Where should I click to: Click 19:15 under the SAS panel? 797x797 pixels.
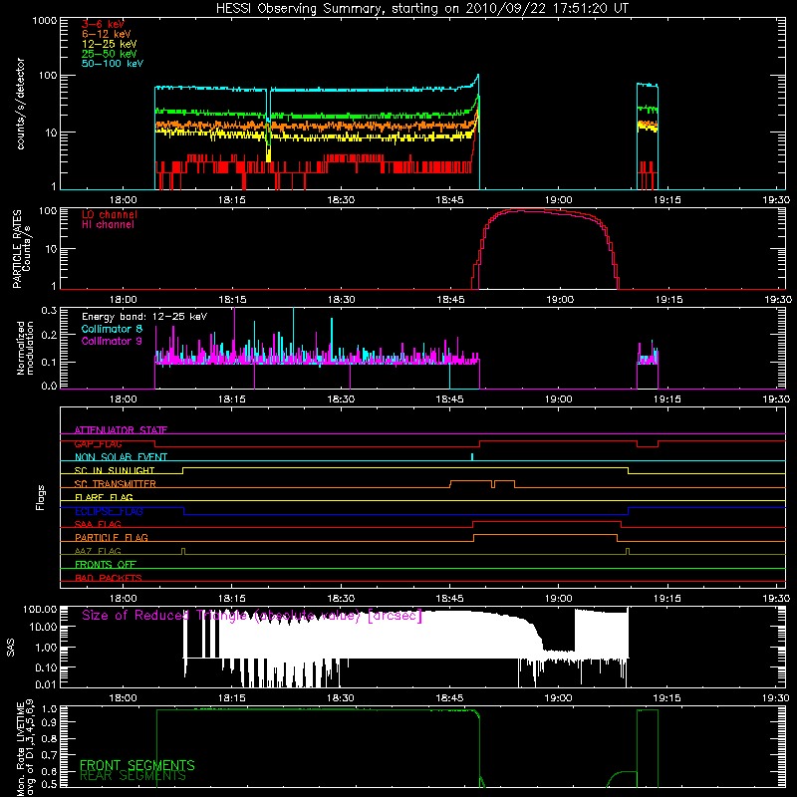(x=666, y=698)
